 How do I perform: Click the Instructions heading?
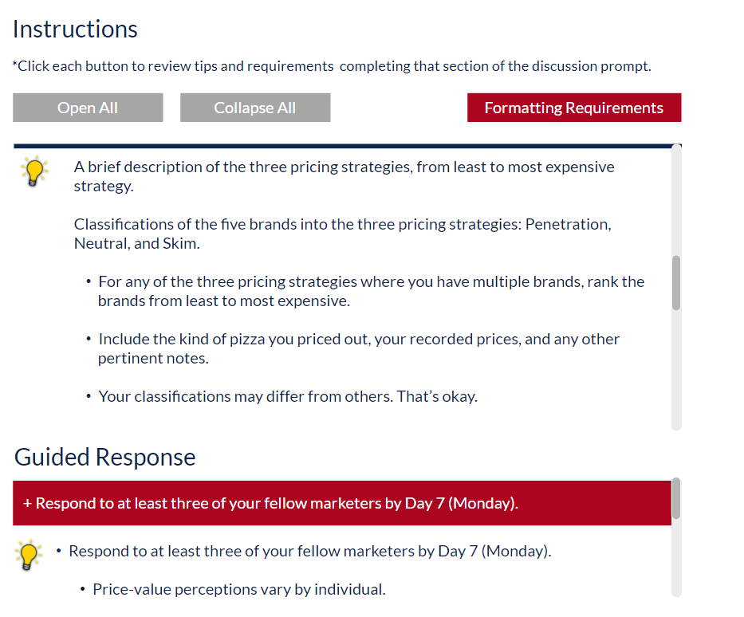click(x=75, y=29)
